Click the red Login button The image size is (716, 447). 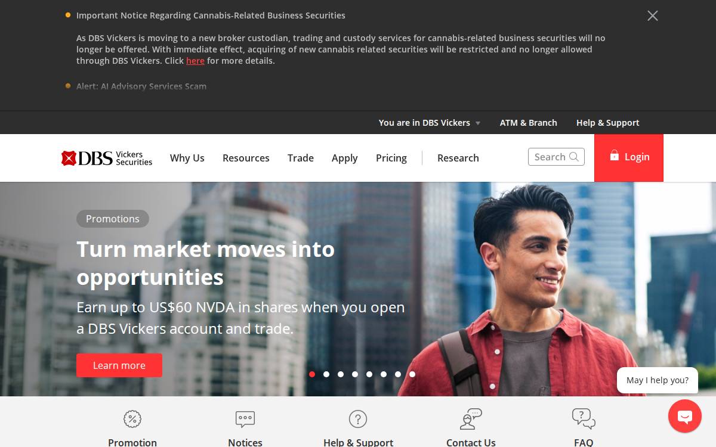pos(629,157)
